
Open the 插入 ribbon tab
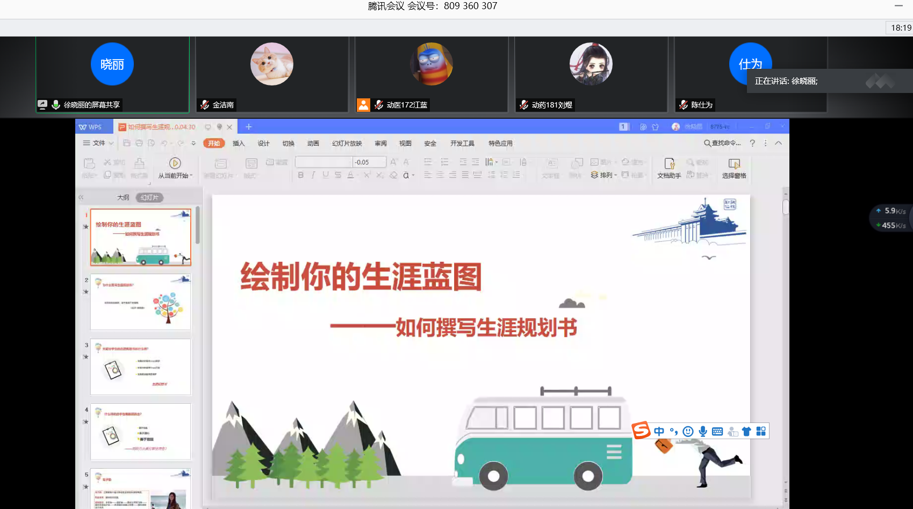[239, 144]
